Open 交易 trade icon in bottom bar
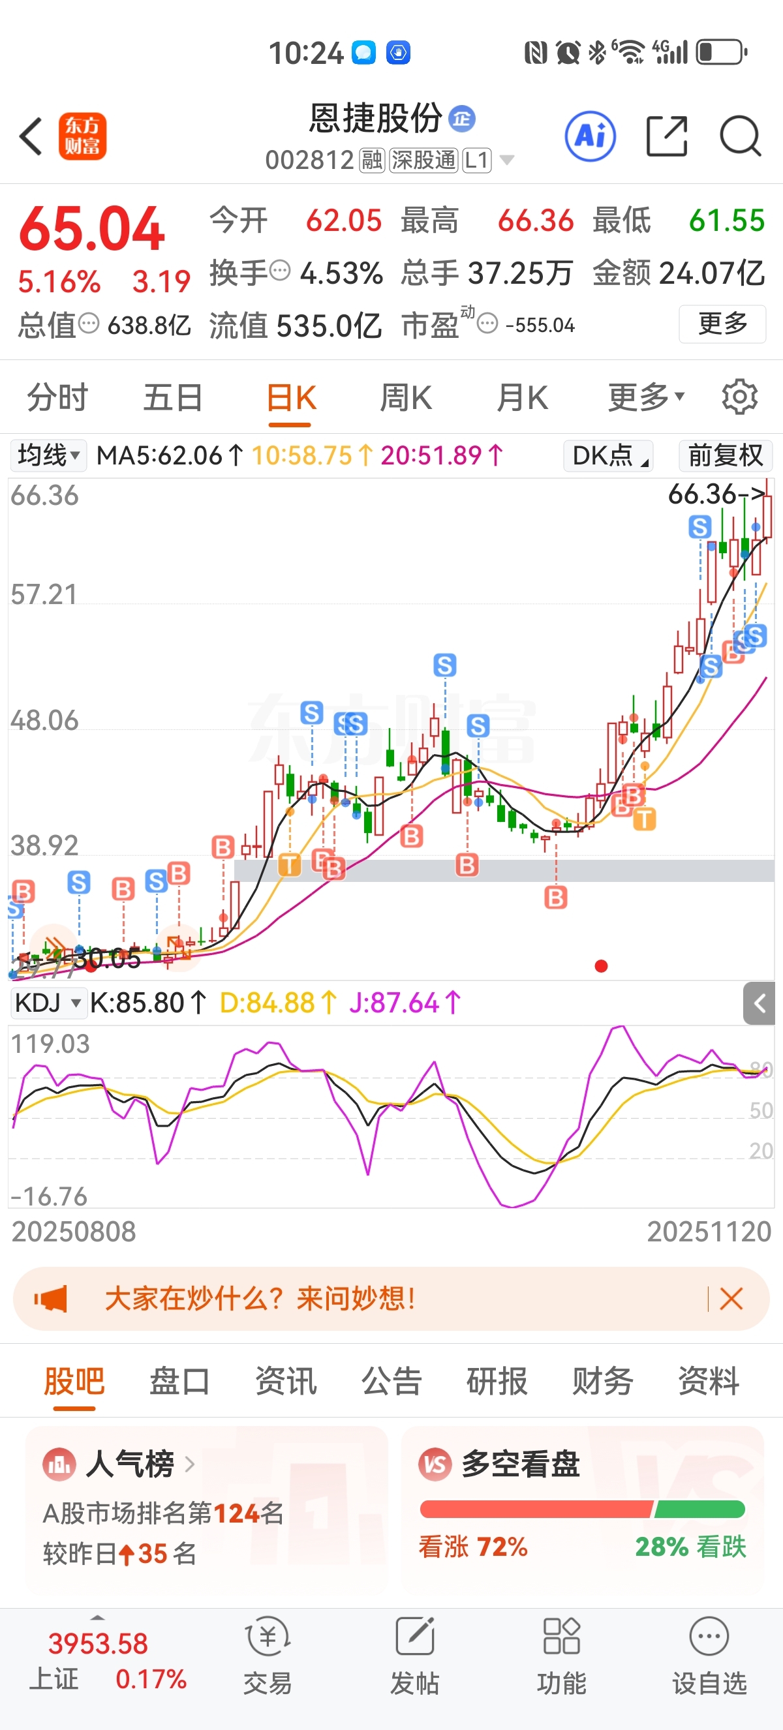This screenshot has height=1730, width=783. tap(268, 1636)
